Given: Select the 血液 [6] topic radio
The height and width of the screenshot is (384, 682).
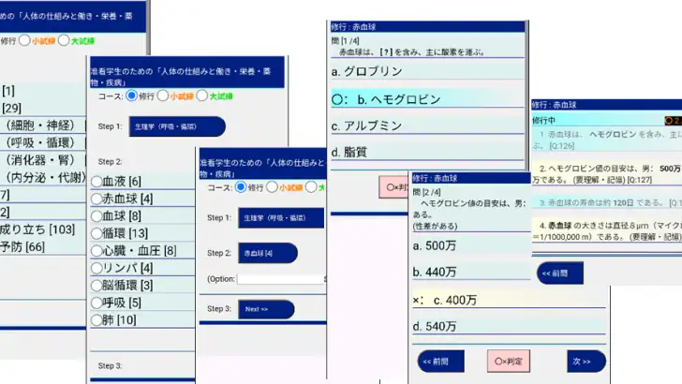Looking at the screenshot, I should 96,182.
